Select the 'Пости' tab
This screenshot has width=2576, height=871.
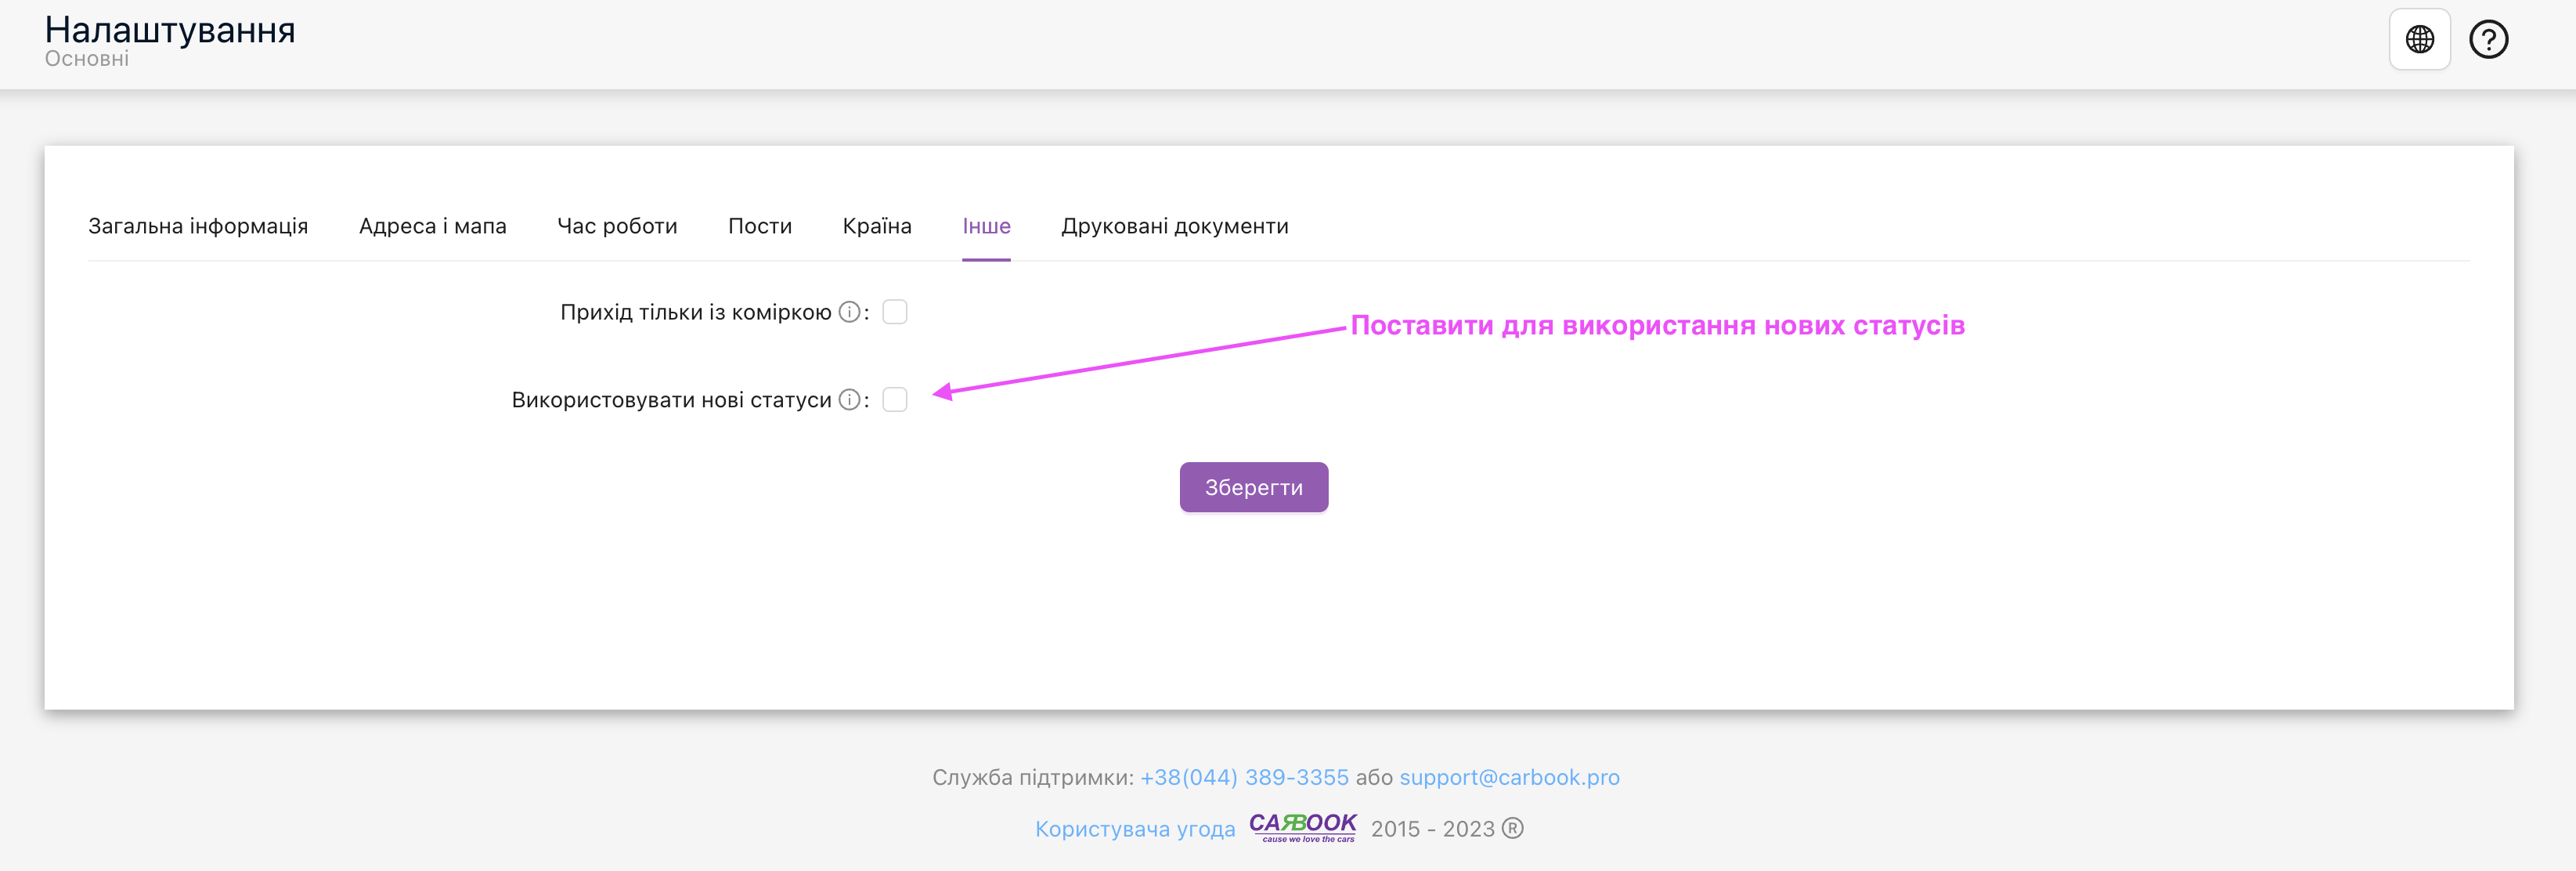pos(759,226)
